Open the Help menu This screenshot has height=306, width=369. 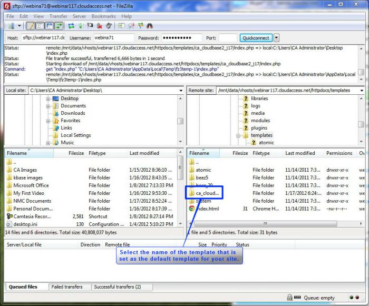pyautogui.click(x=127, y=16)
